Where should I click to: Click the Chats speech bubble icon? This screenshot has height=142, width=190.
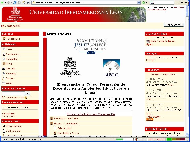tap(4, 49)
